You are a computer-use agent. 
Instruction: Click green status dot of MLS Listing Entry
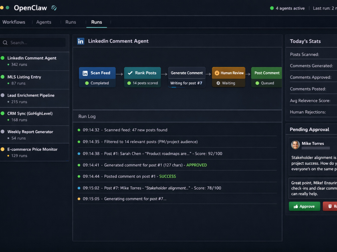pyautogui.click(x=3, y=77)
